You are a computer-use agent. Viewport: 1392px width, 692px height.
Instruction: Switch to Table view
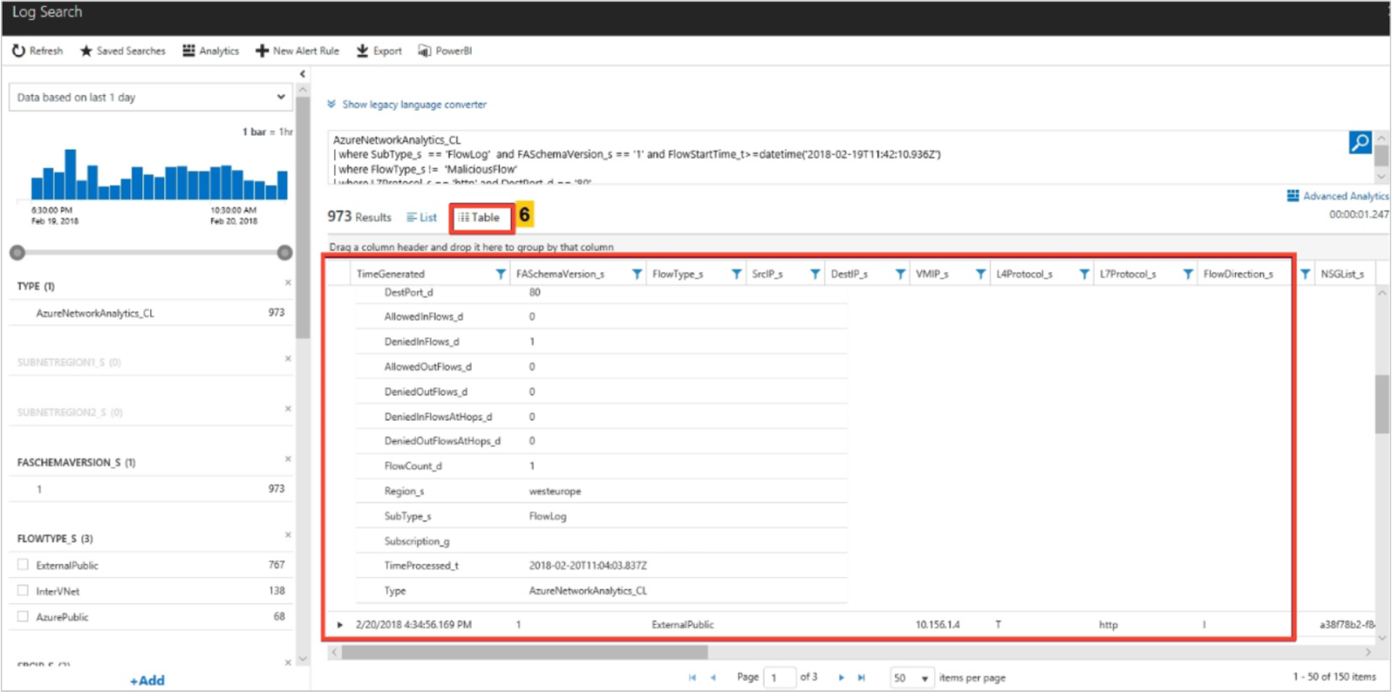tap(481, 218)
